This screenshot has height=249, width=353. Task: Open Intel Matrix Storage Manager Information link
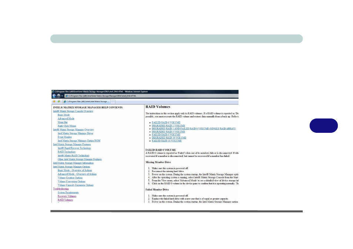tap(73, 163)
